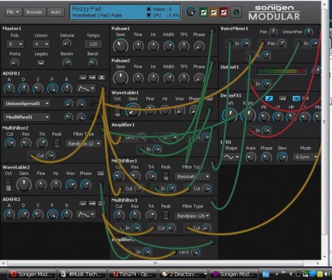
Task: Open ADSFR1 envelope curve dropdown
Action: click(x=86, y=89)
